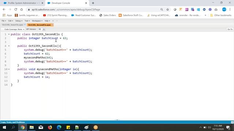Open Chrome from the taskbar
This screenshot has width=234, height=131.
coord(23,127)
